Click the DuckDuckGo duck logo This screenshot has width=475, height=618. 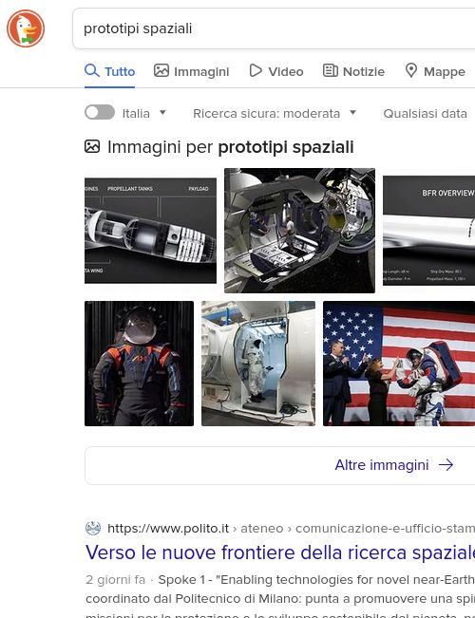[x=26, y=28]
